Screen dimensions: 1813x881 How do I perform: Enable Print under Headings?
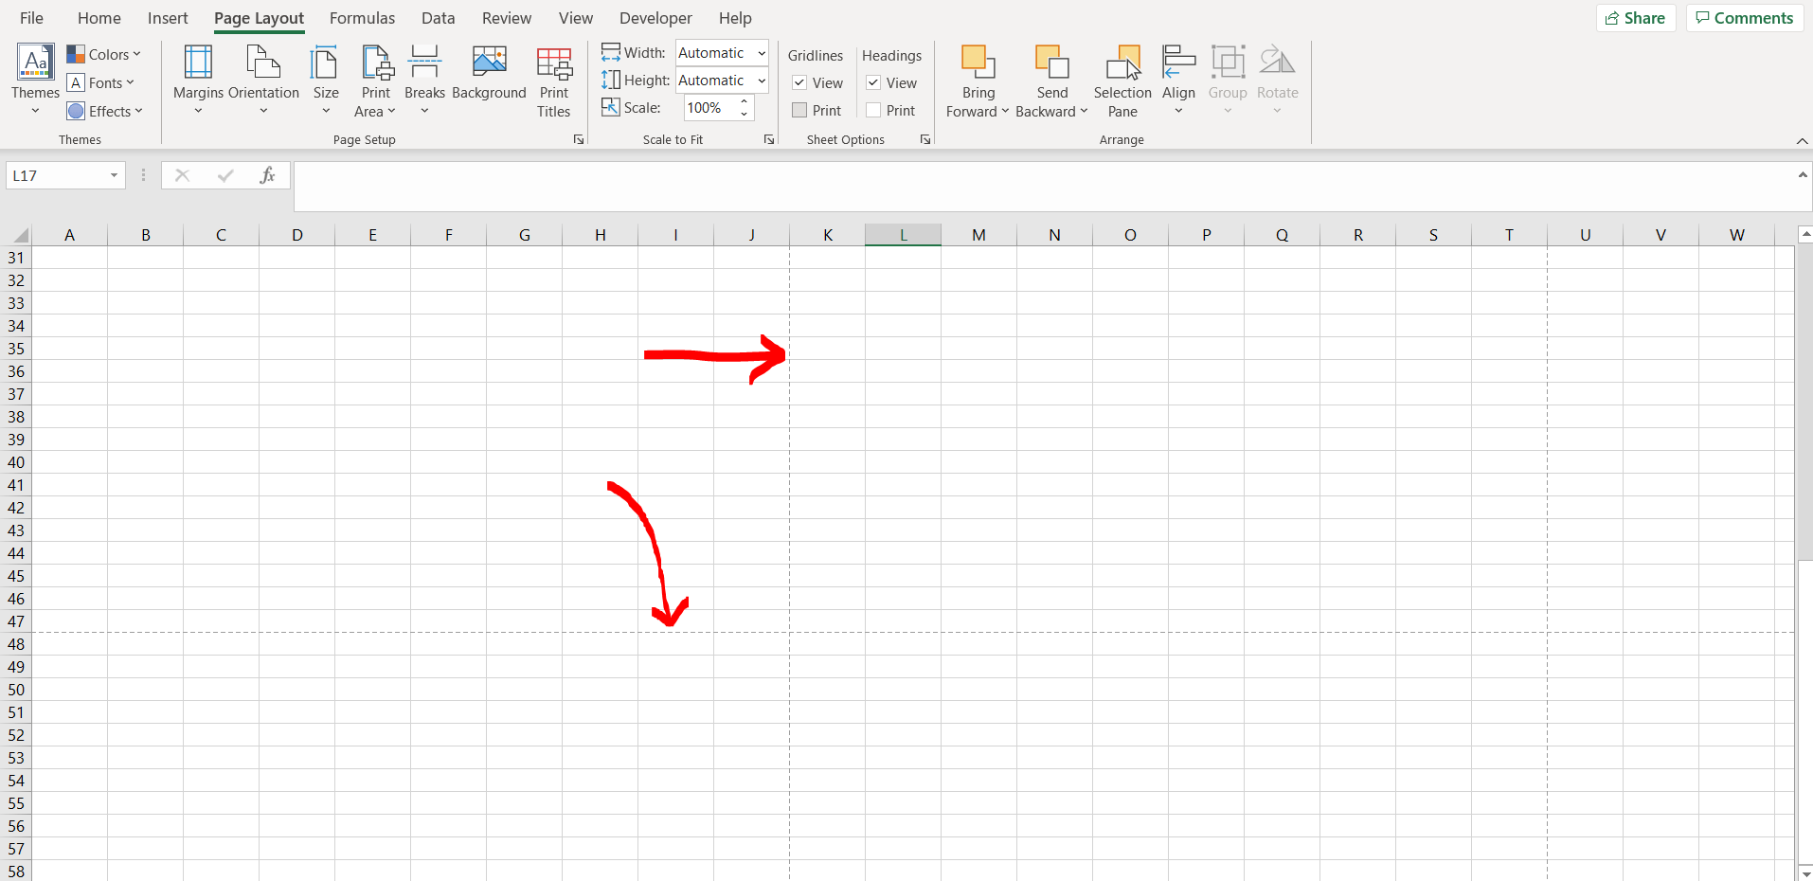[872, 110]
